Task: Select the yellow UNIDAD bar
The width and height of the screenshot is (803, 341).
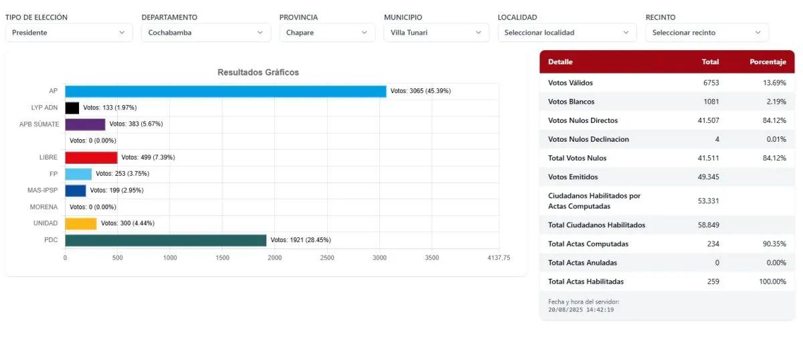Action: [81, 223]
